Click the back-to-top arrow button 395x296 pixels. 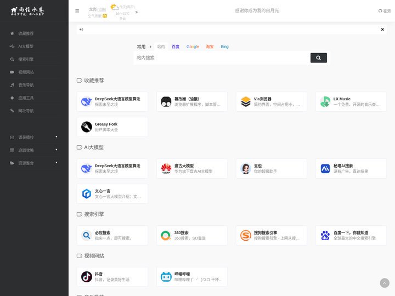click(385, 283)
